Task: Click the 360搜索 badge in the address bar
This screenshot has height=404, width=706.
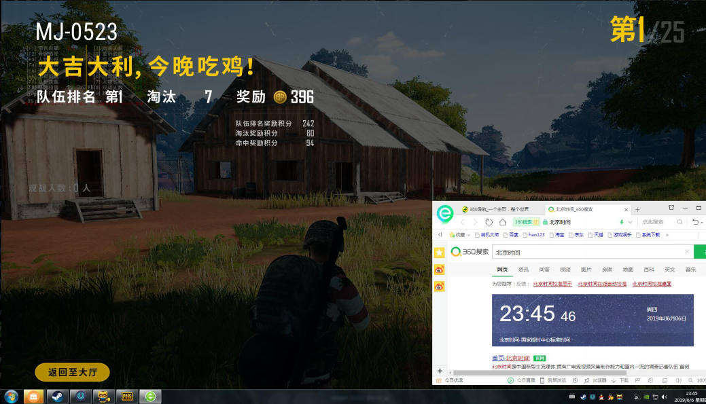Action: (526, 222)
